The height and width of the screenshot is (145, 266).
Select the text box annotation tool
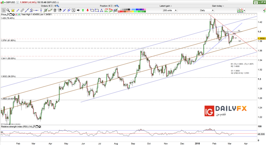(74, 10)
